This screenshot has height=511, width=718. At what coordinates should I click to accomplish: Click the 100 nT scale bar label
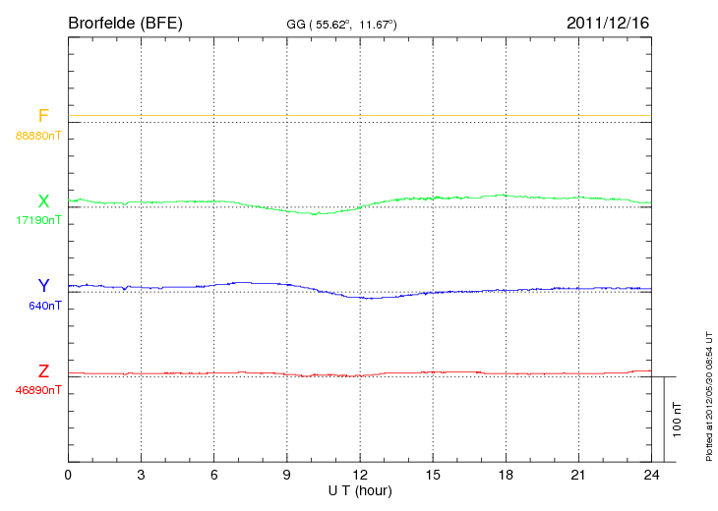pos(677,420)
